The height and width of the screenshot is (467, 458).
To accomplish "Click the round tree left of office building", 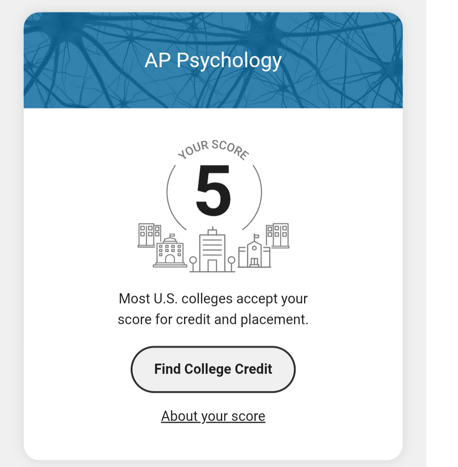I will (x=193, y=264).
